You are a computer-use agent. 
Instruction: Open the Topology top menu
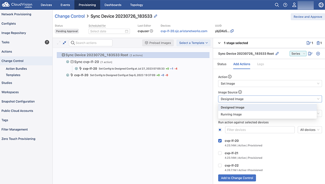pyautogui.click(x=137, y=5)
